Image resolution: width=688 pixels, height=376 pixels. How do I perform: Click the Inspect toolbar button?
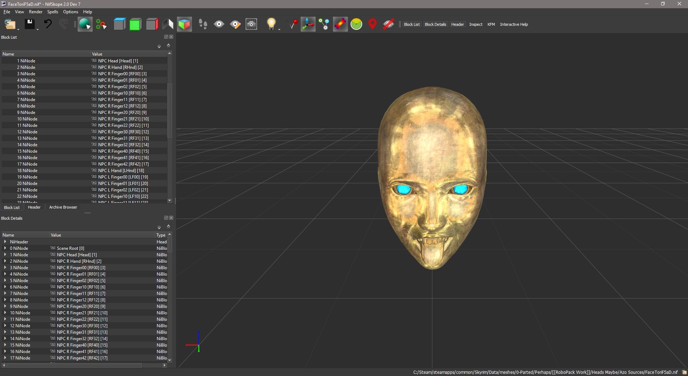(476, 24)
